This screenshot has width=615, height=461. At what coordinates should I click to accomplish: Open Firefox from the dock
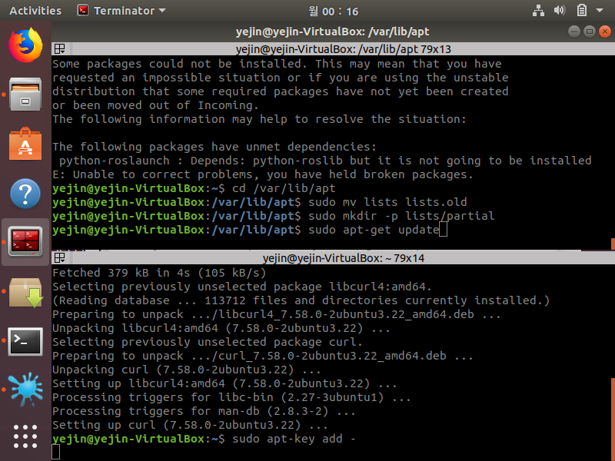tap(25, 45)
